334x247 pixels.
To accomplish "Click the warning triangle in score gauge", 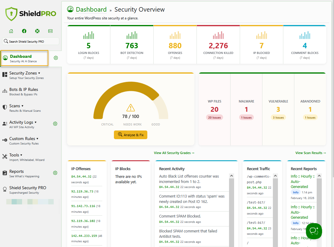I will click(x=131, y=108).
